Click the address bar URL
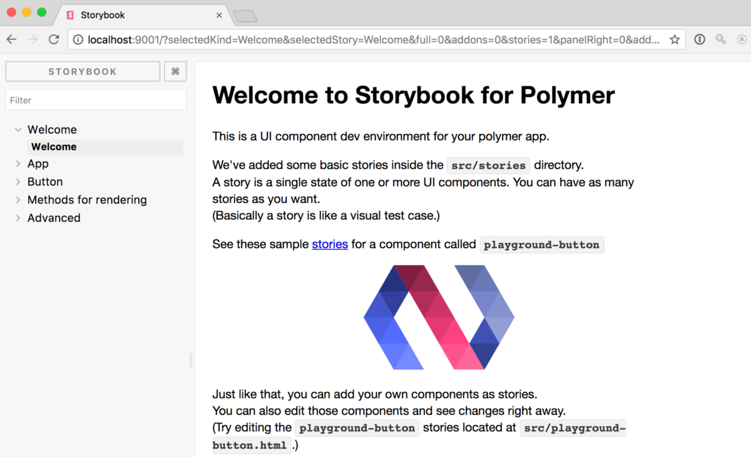The image size is (751, 457). point(373,39)
